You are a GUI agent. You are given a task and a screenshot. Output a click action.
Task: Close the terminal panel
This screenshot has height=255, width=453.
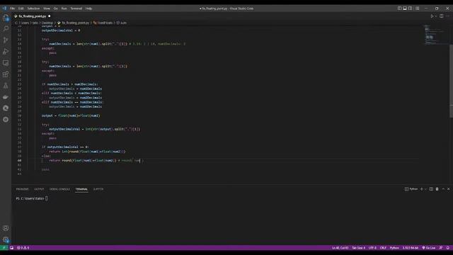coord(449,189)
